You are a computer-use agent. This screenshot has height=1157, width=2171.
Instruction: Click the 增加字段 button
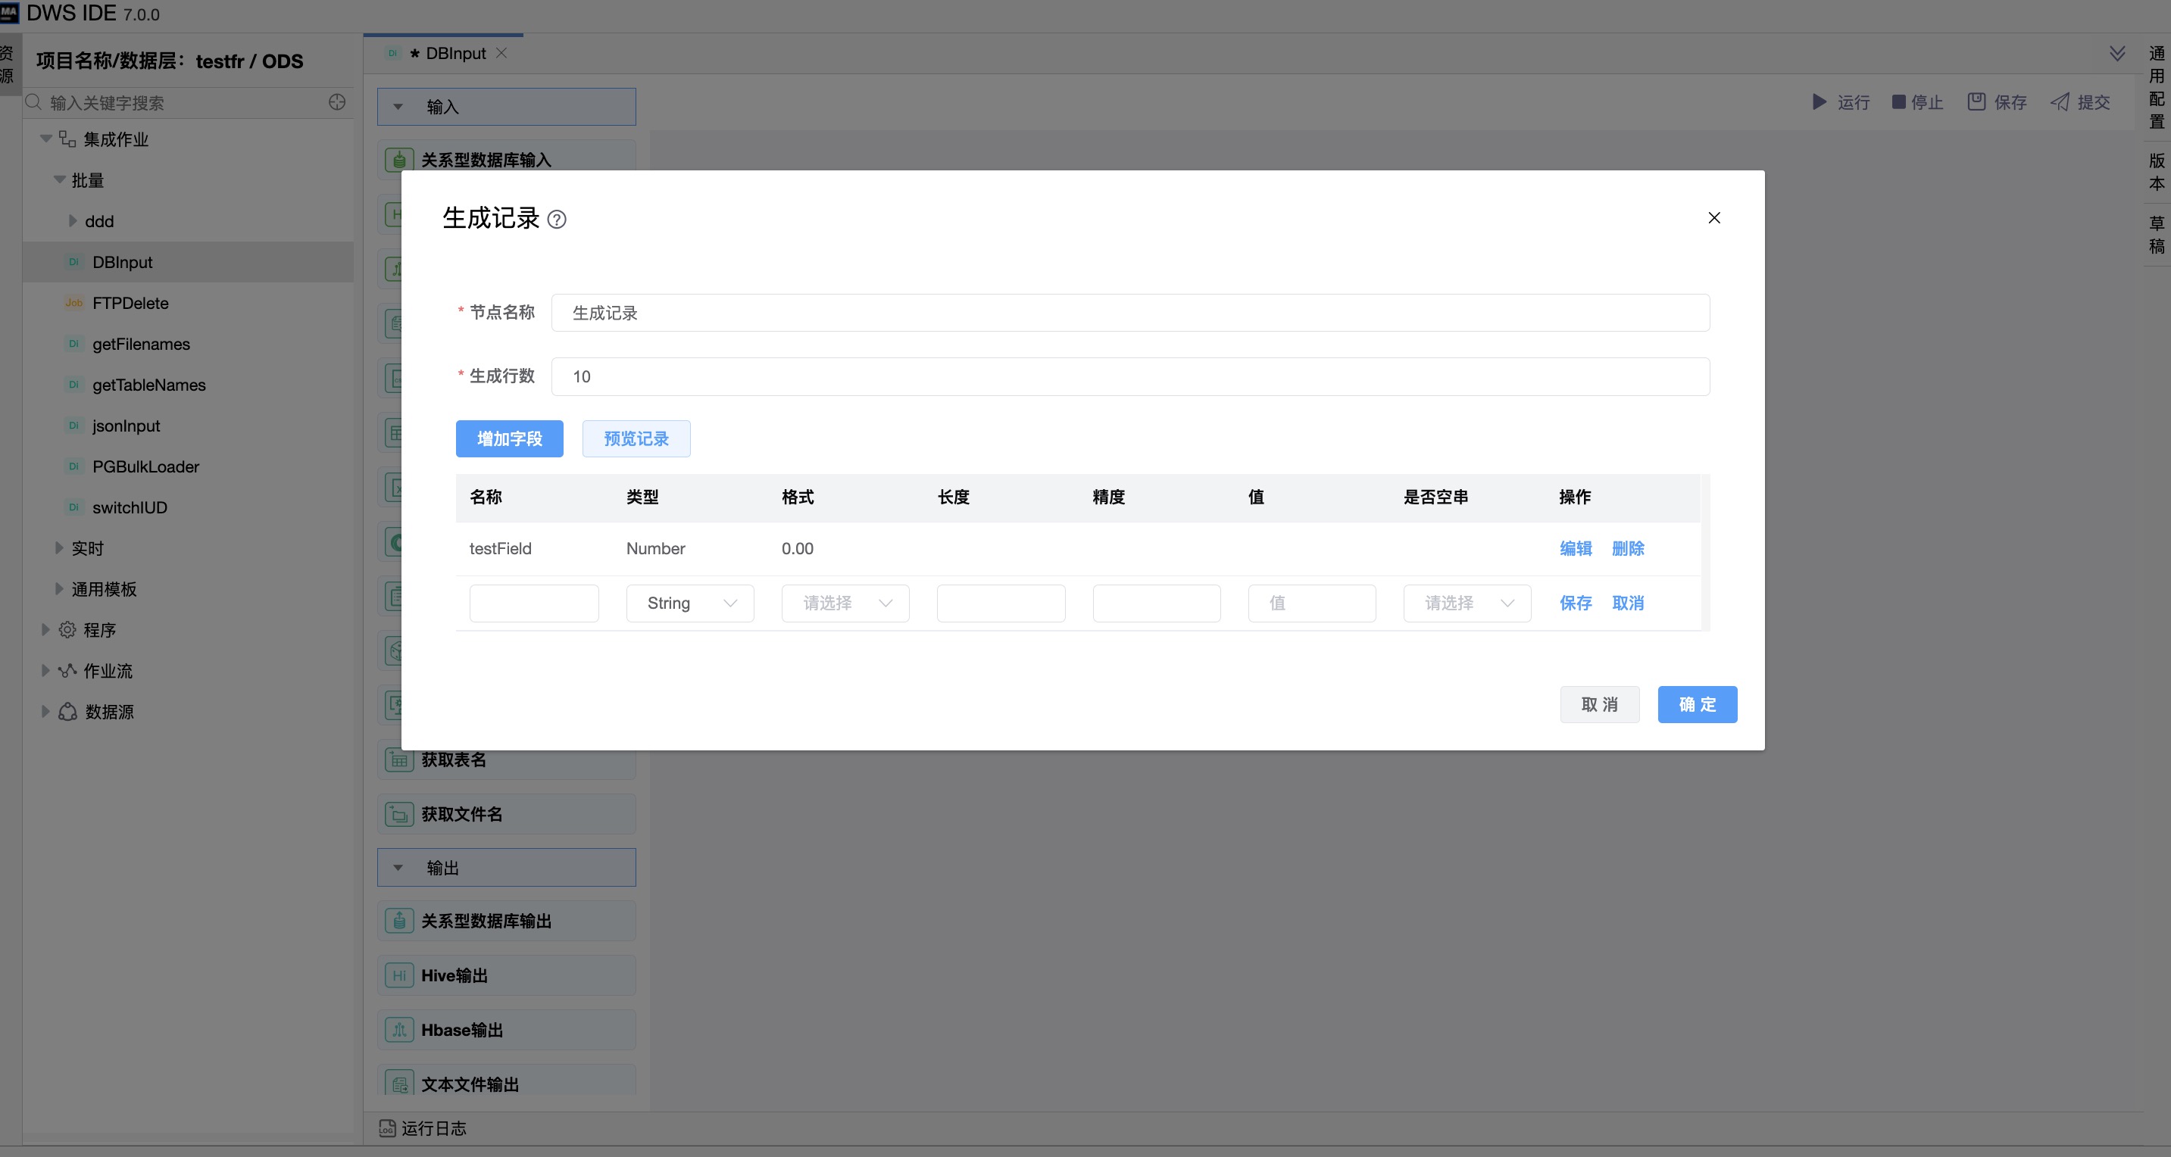point(509,439)
